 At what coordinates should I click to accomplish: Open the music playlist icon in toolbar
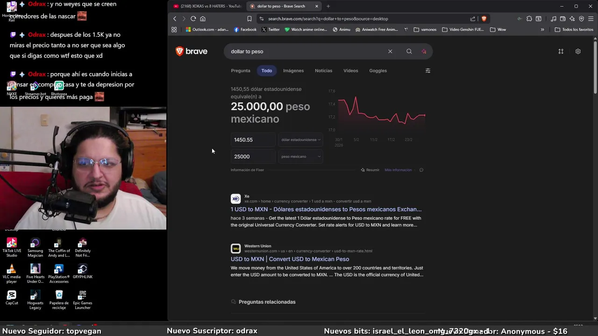(554, 19)
